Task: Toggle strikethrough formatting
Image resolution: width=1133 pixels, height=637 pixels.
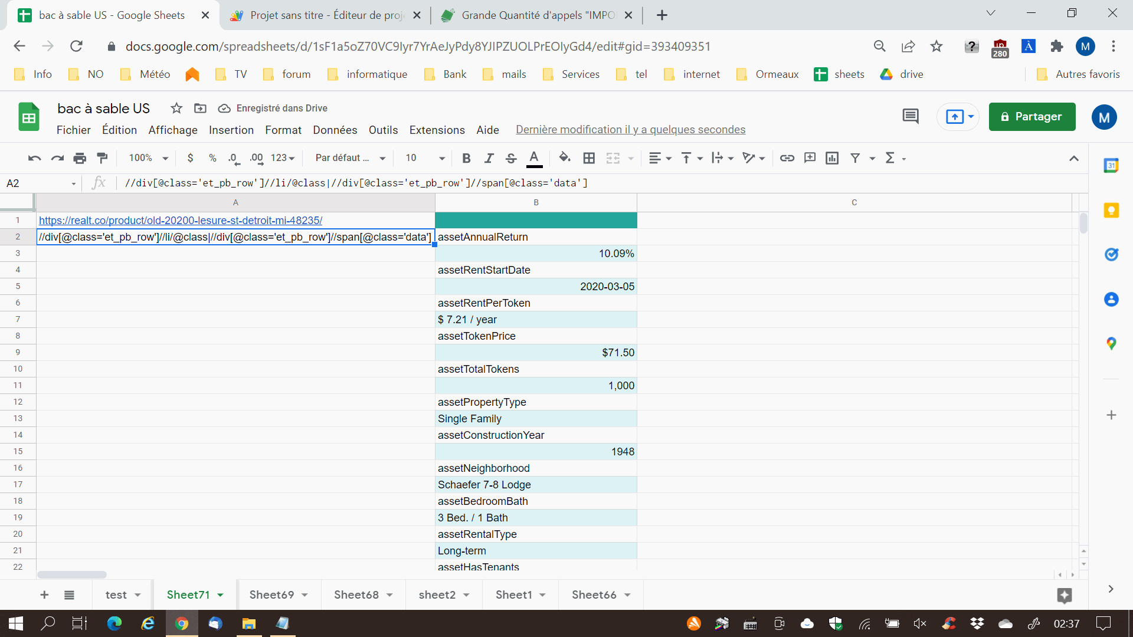Action: [x=511, y=157]
